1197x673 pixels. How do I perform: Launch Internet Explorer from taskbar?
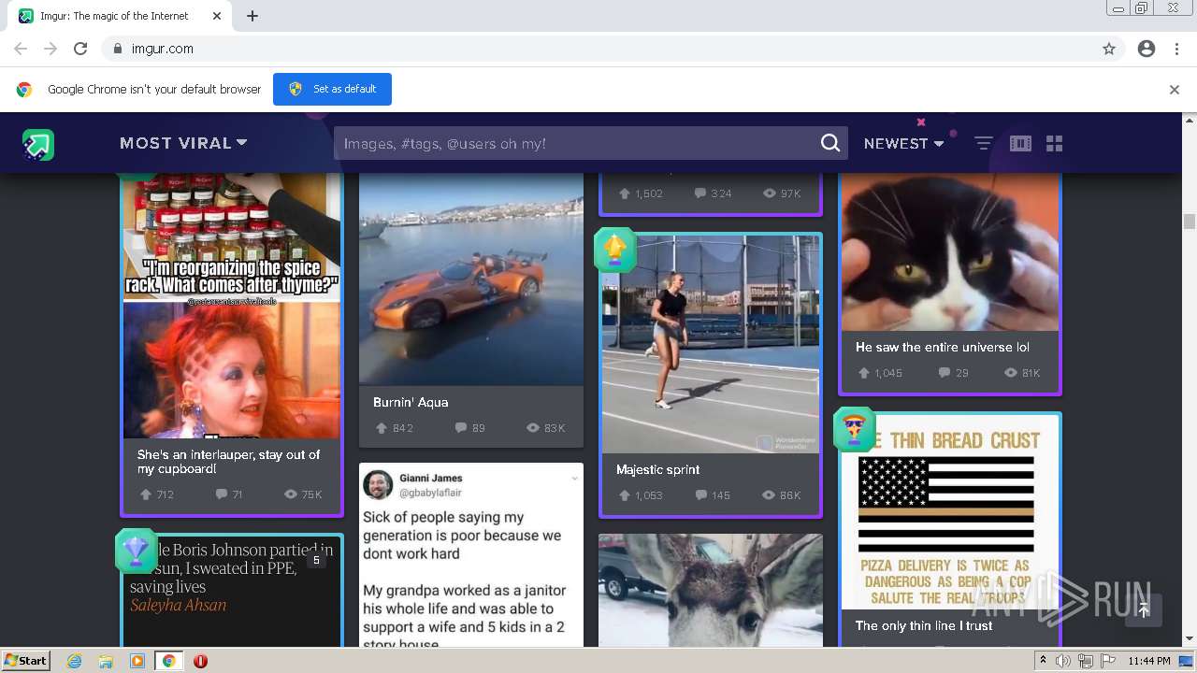[74, 661]
